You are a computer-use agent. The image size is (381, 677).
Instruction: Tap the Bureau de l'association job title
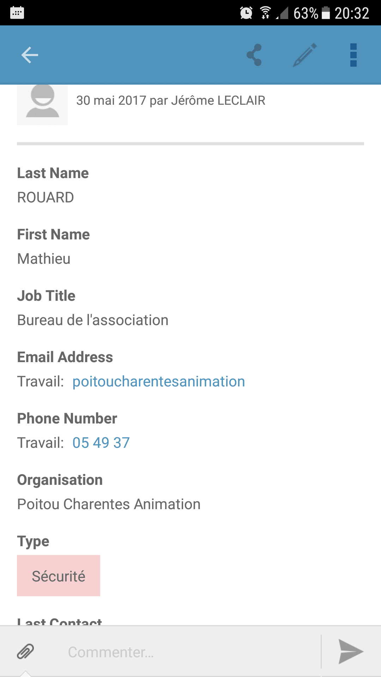[93, 320]
